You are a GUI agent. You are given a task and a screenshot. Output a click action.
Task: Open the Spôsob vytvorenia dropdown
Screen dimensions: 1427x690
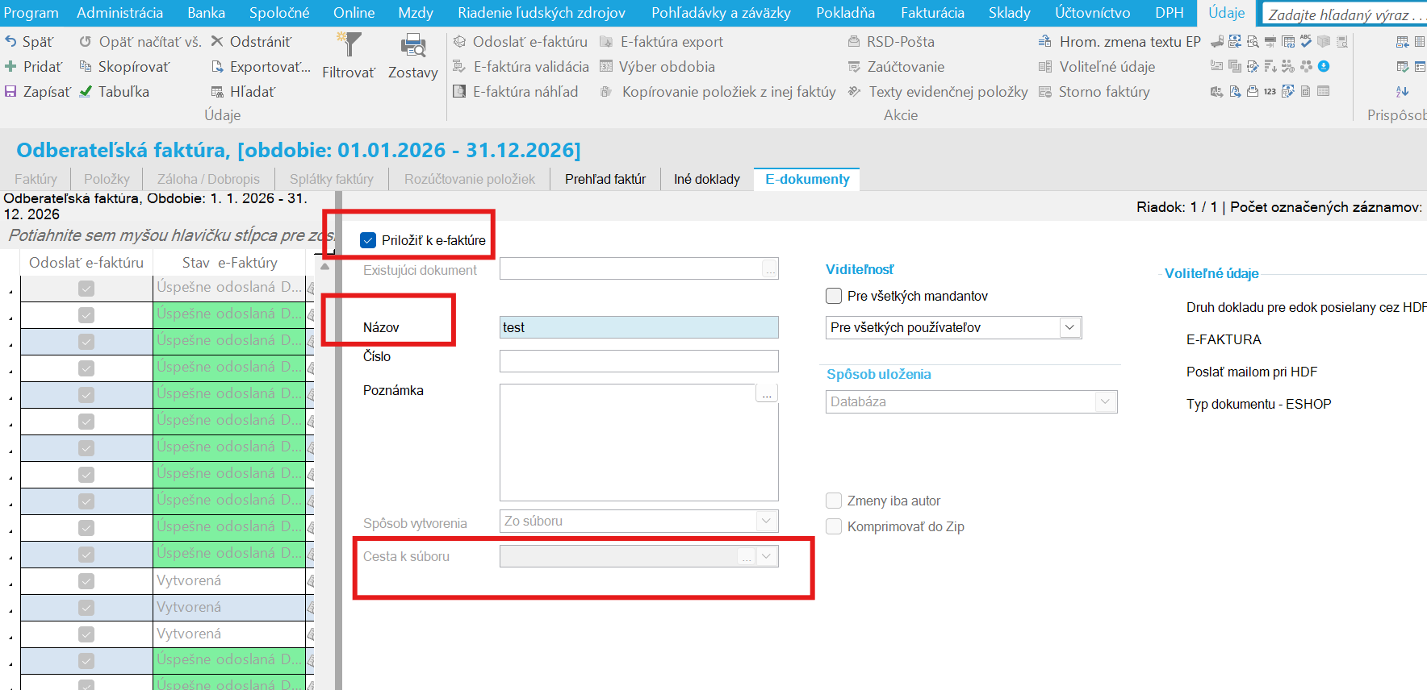[x=767, y=521]
